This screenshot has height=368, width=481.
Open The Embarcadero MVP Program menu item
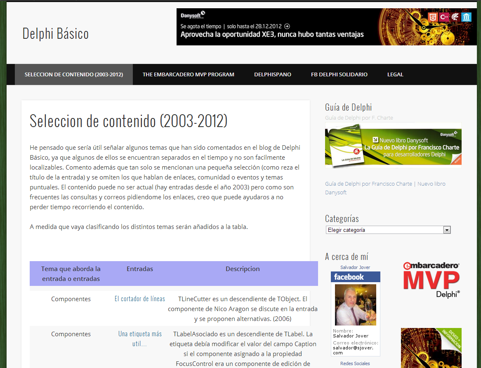tap(188, 75)
